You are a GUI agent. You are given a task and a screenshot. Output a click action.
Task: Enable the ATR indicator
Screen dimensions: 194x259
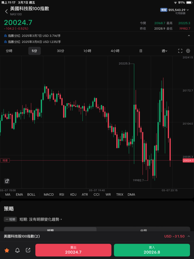(85, 195)
